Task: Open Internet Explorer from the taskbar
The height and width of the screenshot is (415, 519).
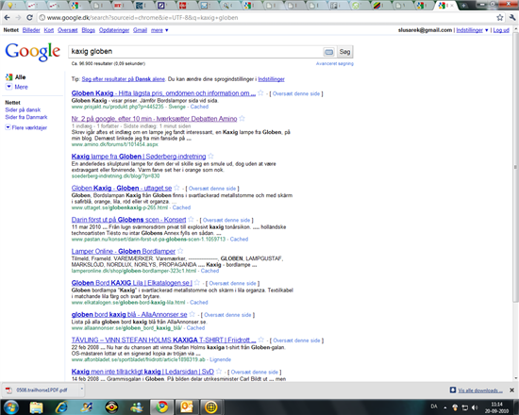Action: coord(61,407)
